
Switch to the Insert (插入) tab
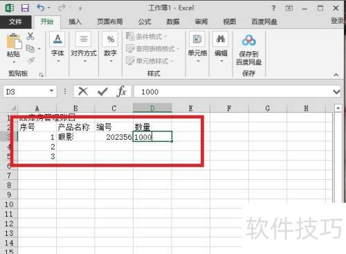pyautogui.click(x=75, y=21)
